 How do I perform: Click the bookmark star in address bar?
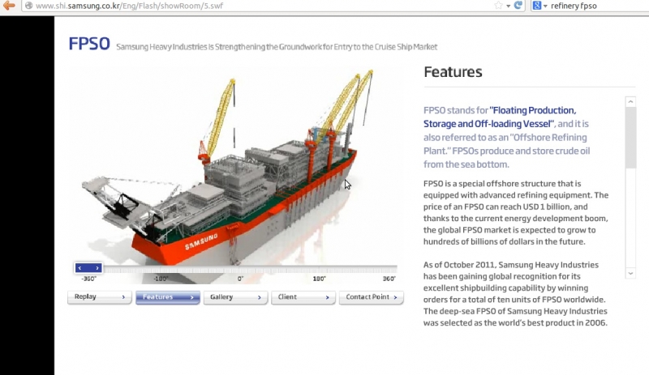tap(497, 6)
